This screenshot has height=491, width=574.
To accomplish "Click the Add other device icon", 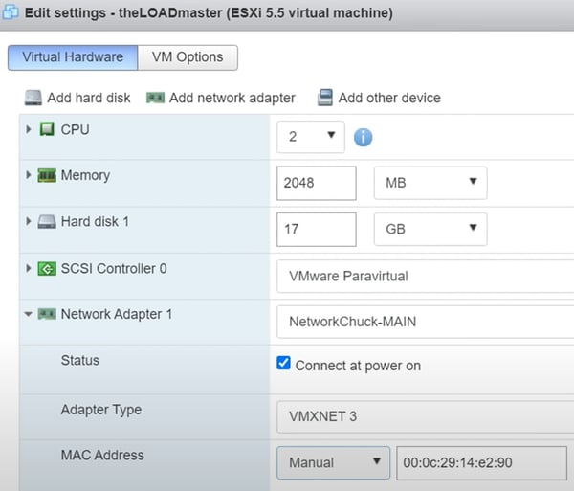I will 325,98.
